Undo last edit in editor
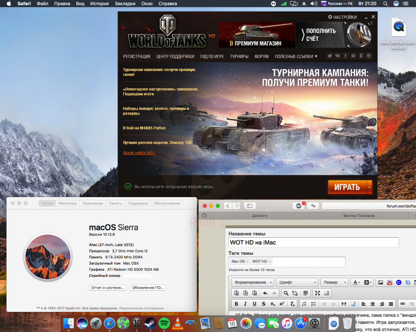The height and width of the screenshot is (332, 416). (x=265, y=293)
